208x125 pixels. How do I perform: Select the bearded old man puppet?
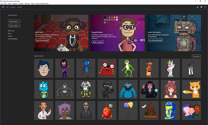coord(86,110)
